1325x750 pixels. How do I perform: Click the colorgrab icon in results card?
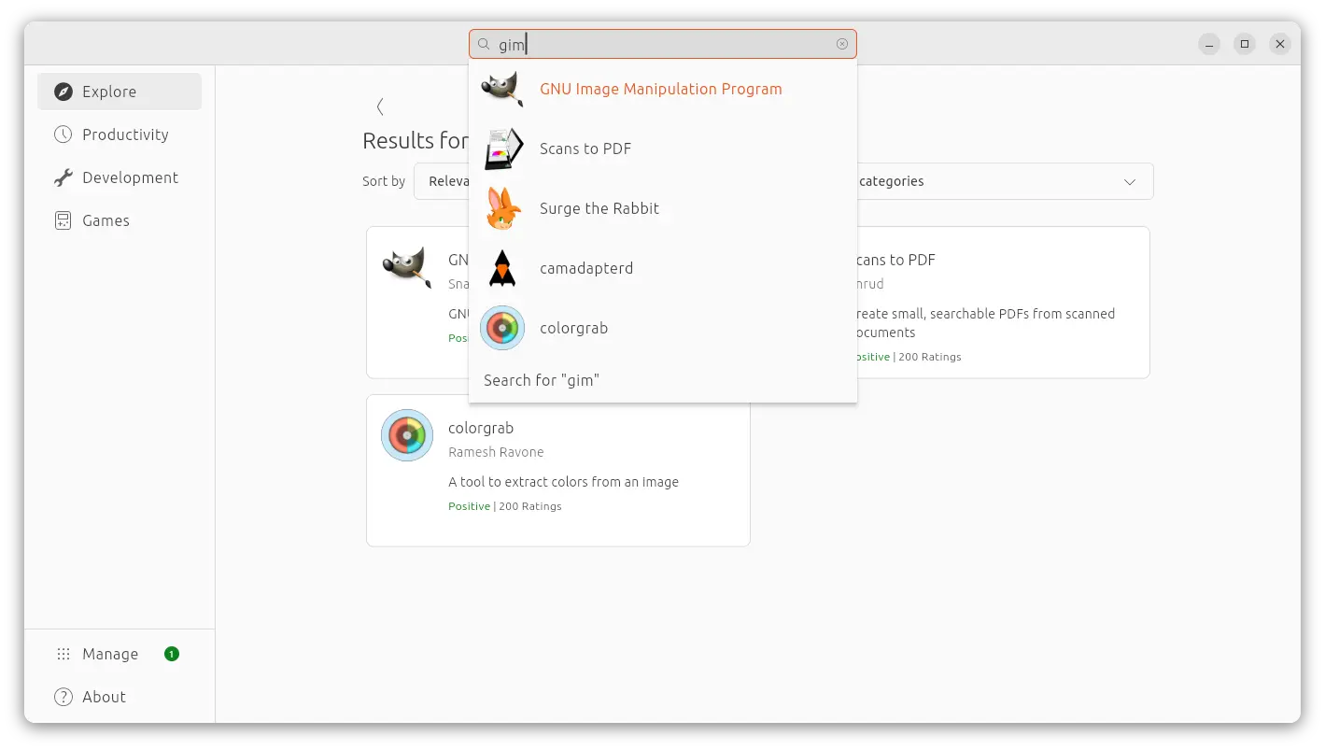point(407,435)
